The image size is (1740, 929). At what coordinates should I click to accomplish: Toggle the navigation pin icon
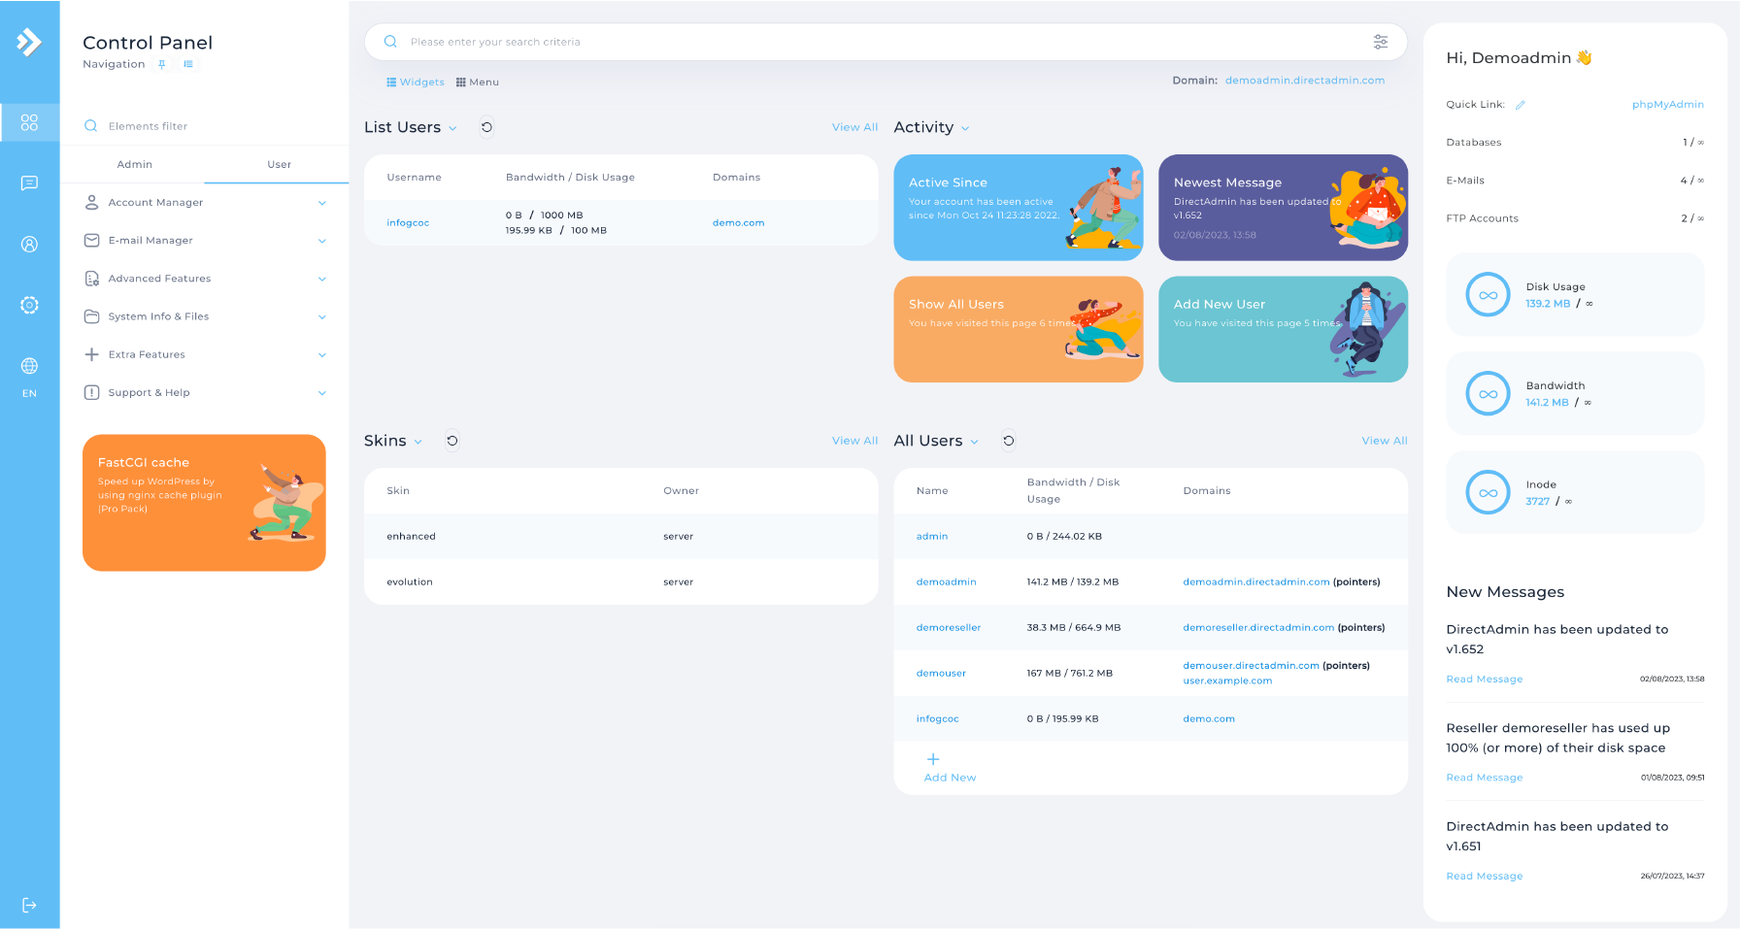(x=162, y=64)
